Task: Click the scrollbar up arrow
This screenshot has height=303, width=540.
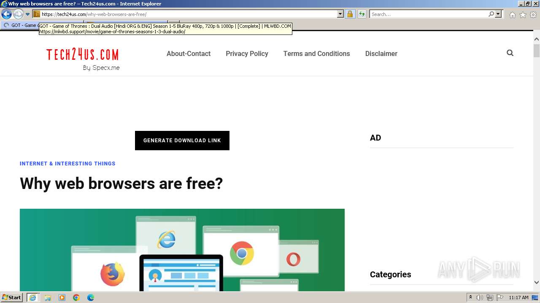Action: [536, 39]
